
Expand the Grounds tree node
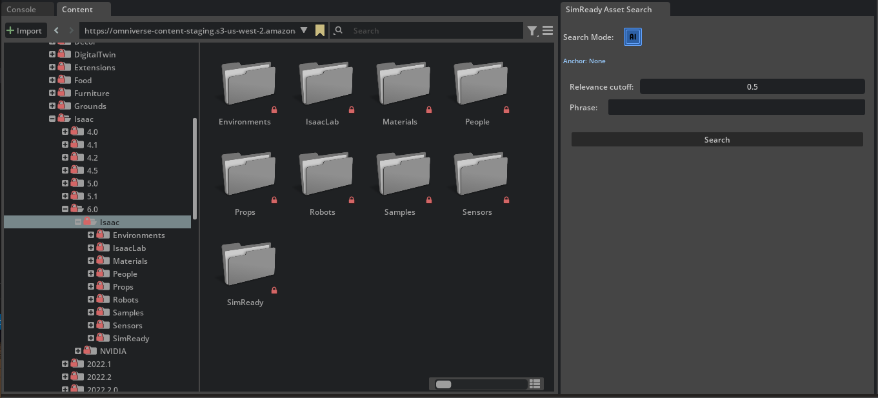tap(52, 106)
